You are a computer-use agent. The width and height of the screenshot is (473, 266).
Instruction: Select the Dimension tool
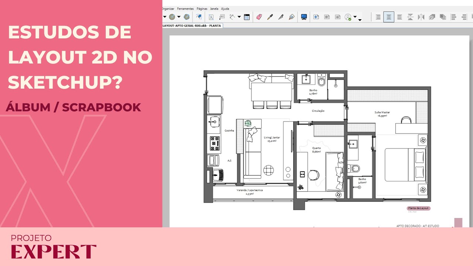[x=232, y=17]
